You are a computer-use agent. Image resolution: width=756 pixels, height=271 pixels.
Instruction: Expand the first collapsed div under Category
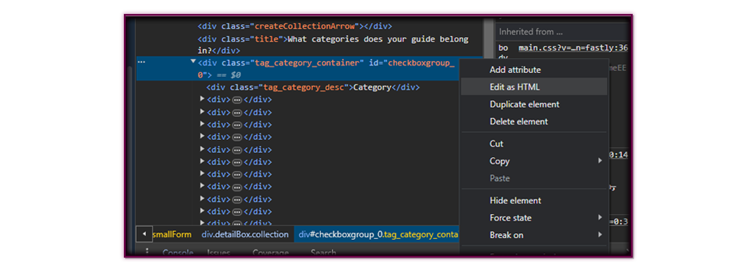pos(202,99)
